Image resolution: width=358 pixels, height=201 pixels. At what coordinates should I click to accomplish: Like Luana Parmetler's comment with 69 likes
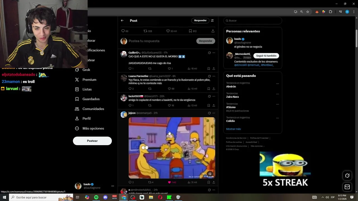[x=169, y=89]
